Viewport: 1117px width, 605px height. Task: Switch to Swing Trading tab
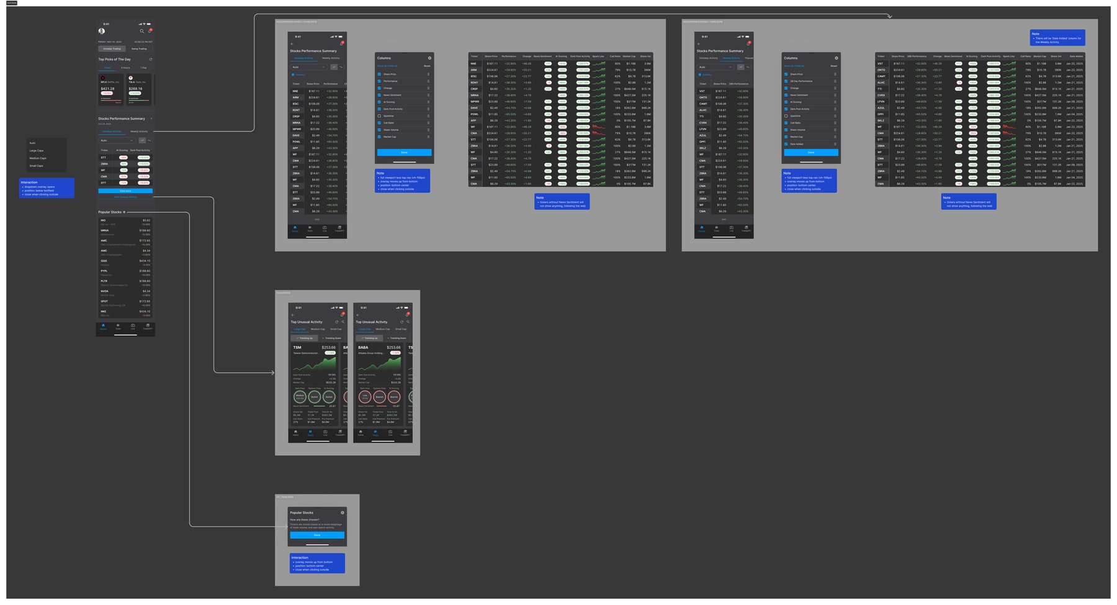point(139,48)
